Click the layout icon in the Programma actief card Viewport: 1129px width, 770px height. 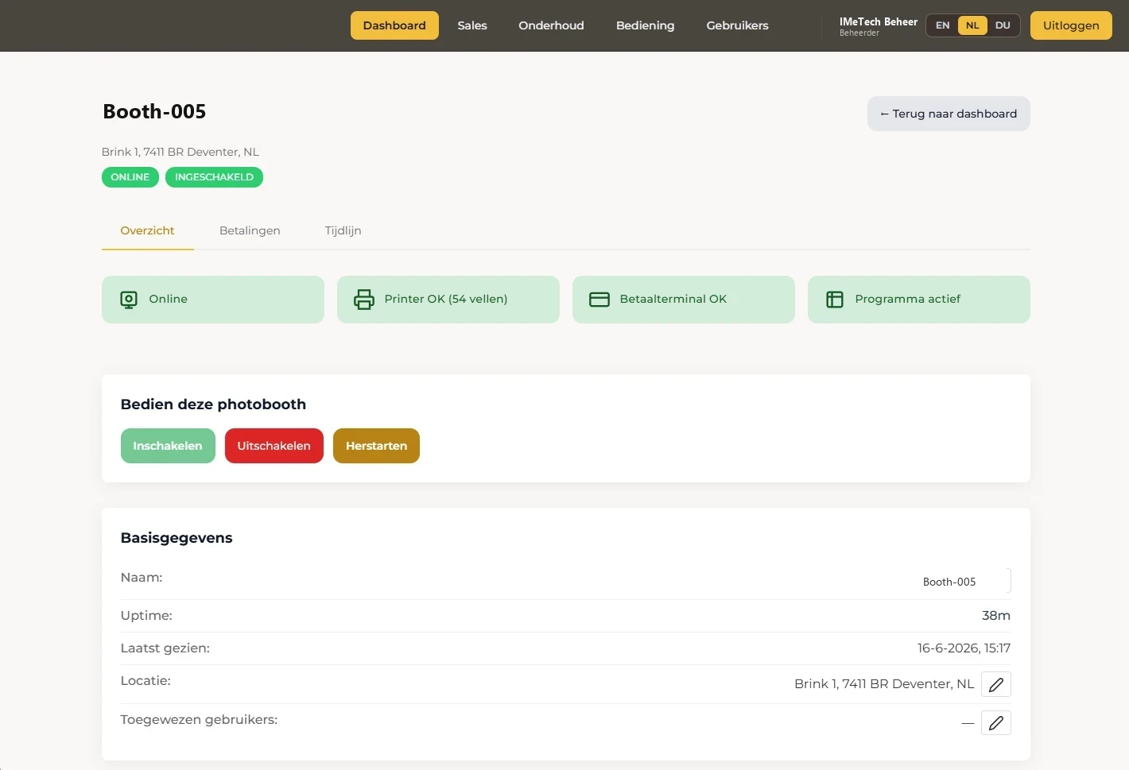(x=835, y=300)
